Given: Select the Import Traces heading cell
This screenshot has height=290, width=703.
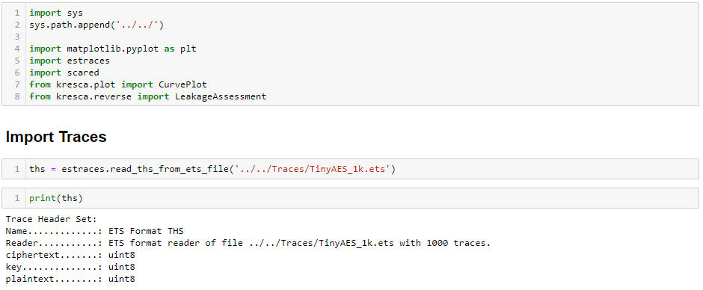Looking at the screenshot, I should tap(56, 137).
